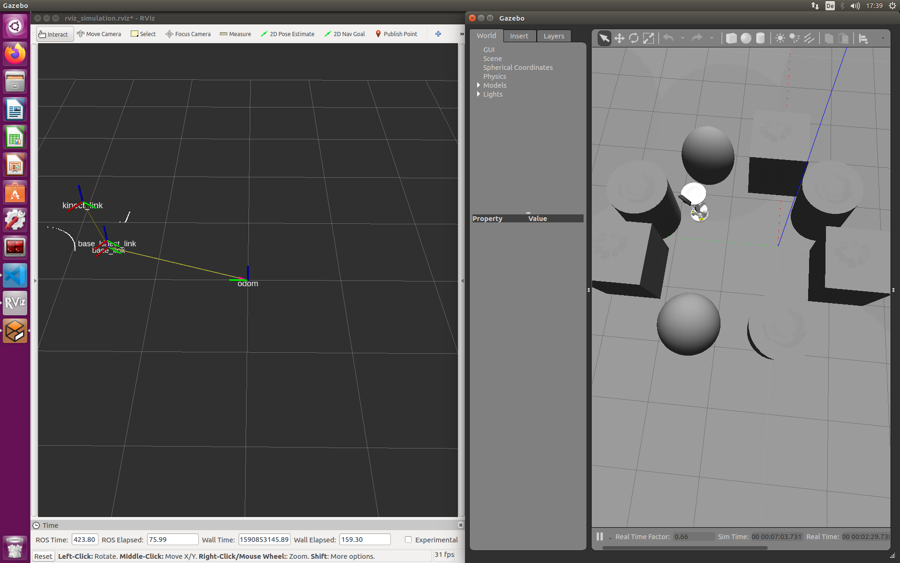Select the Focus Camera tool
The image size is (900, 563).
[x=188, y=34]
